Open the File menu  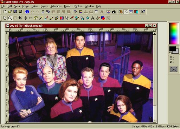click(x=3, y=6)
